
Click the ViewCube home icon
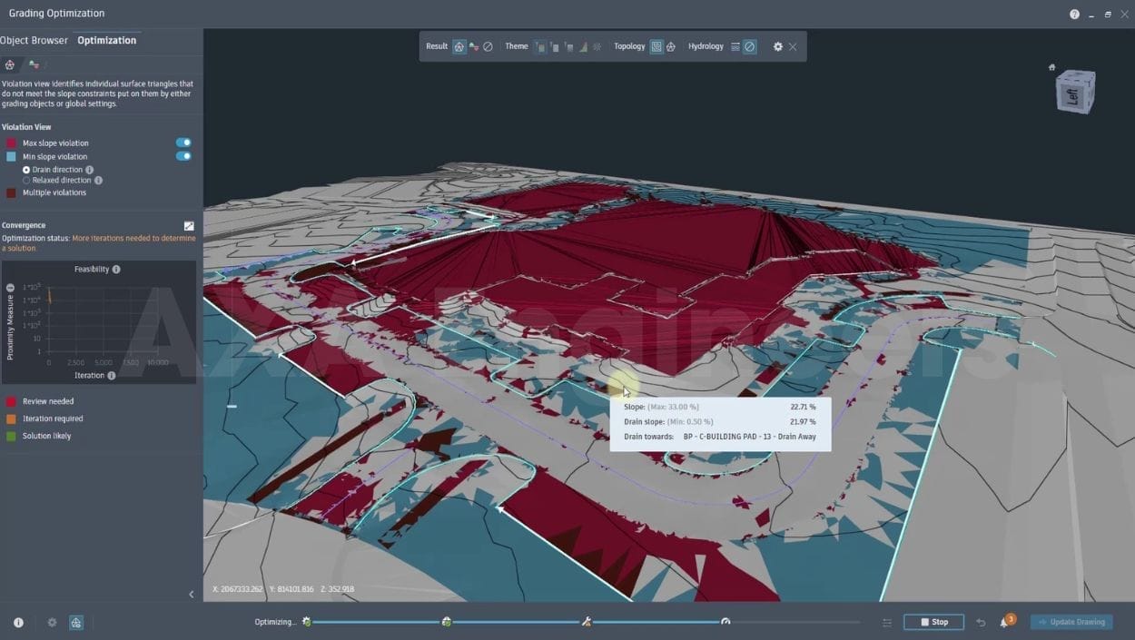1051,67
